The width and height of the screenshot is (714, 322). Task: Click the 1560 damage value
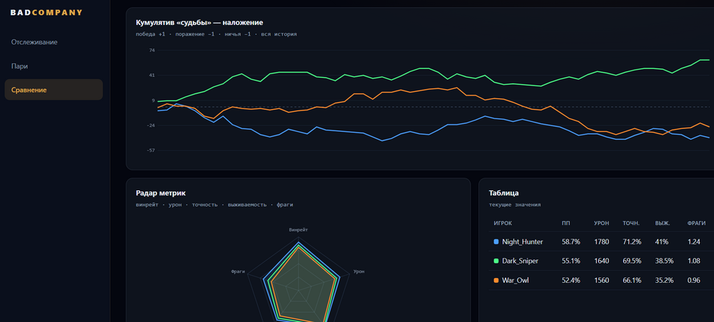click(601, 281)
